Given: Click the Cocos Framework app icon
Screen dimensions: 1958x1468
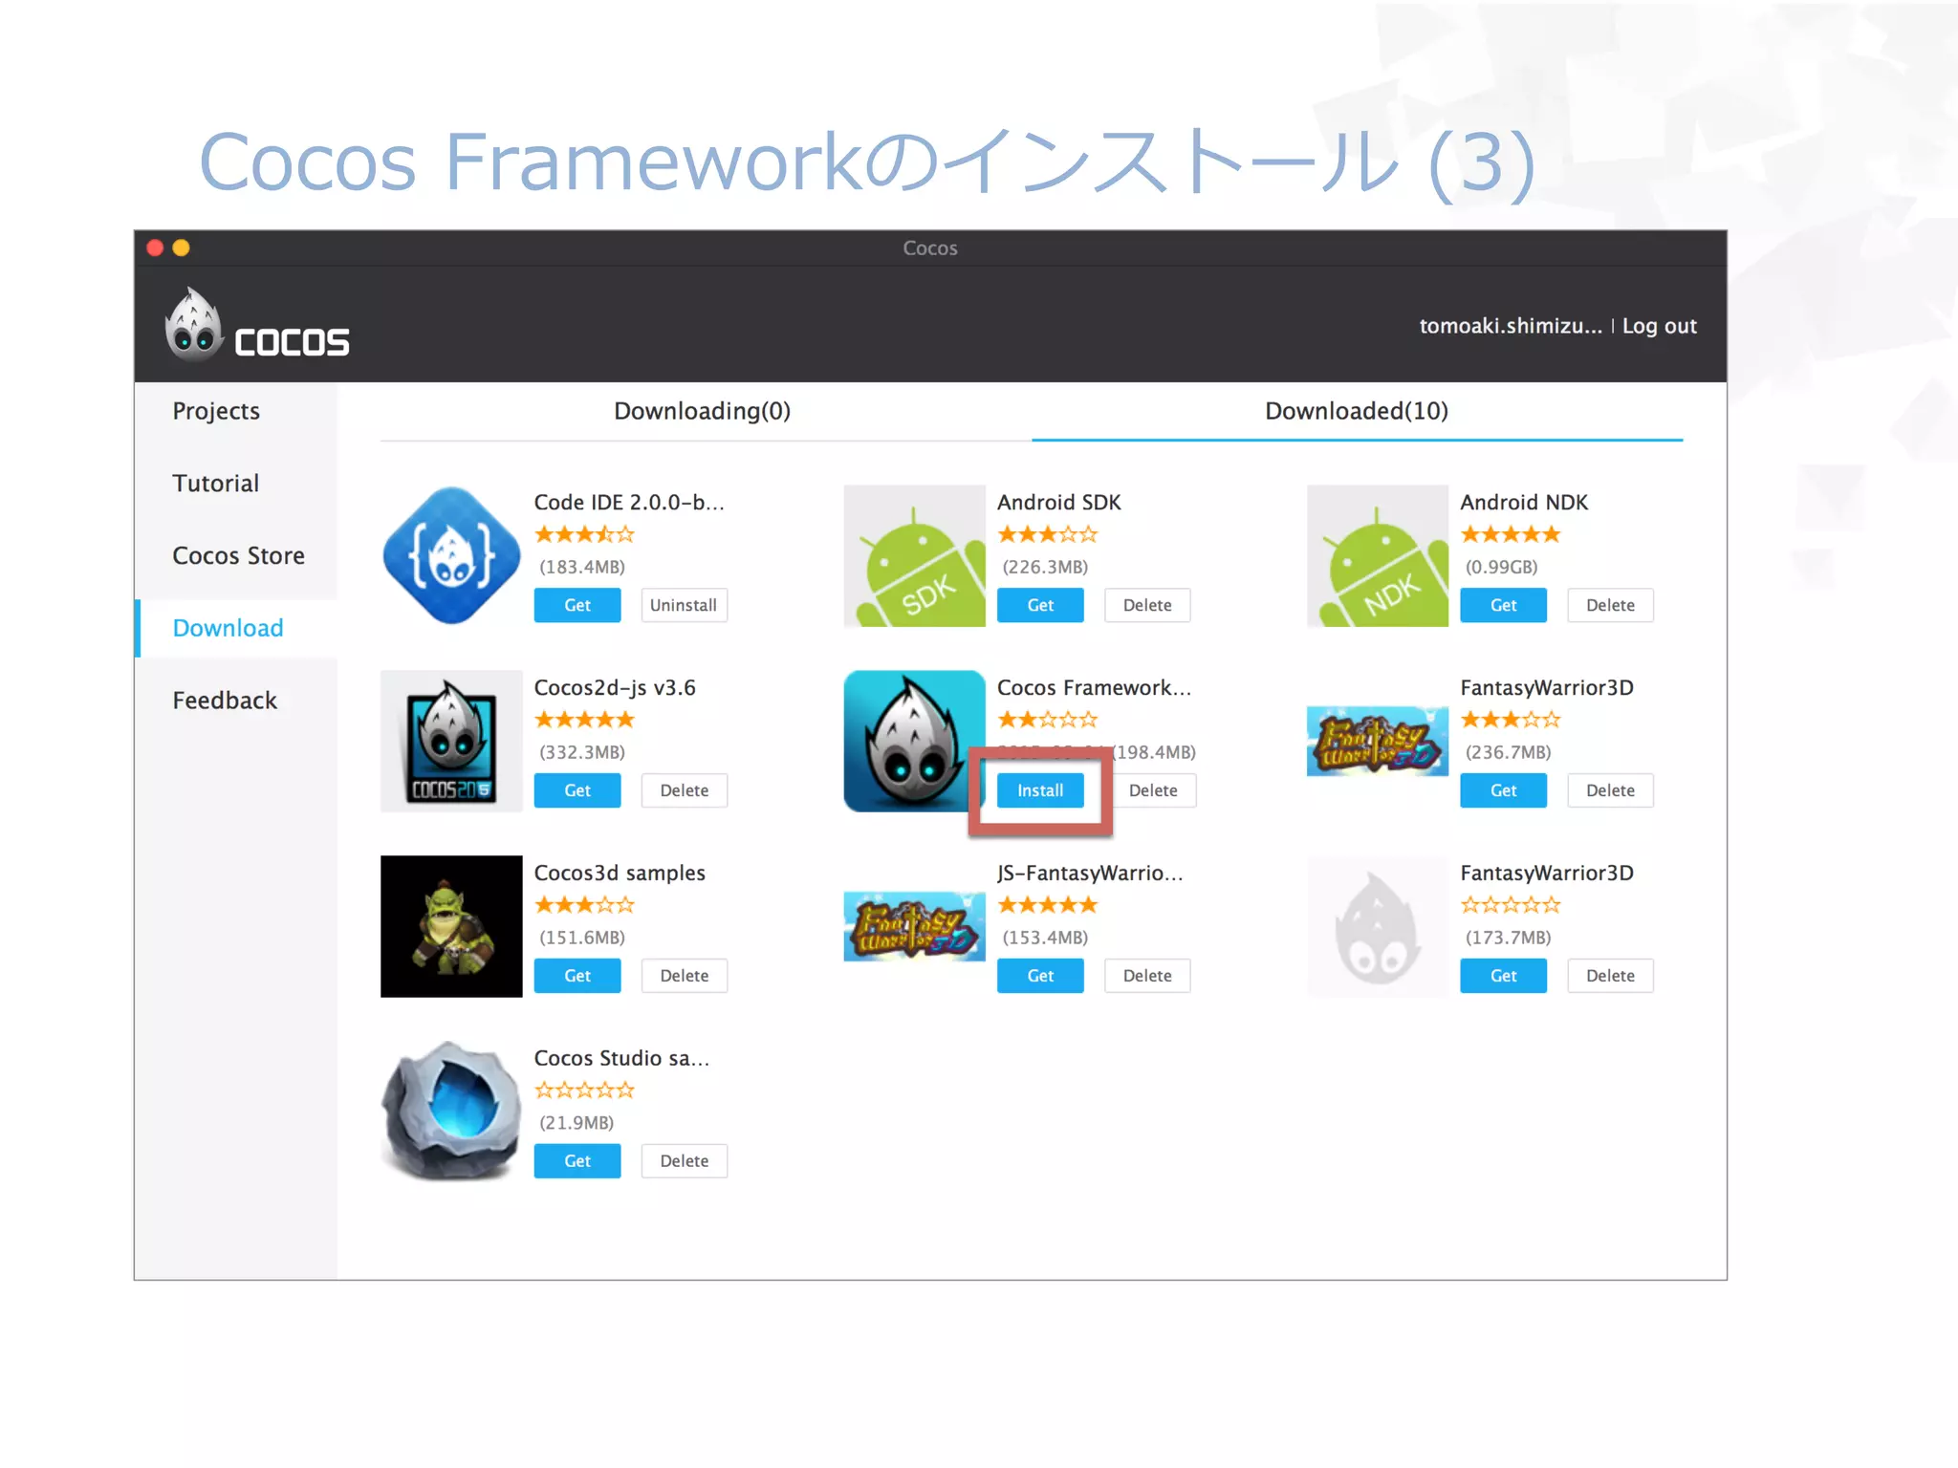Looking at the screenshot, I should pyautogui.click(x=914, y=741).
